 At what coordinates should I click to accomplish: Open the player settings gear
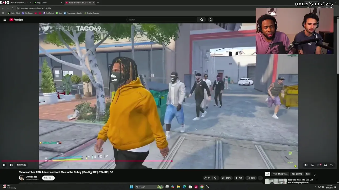click(319, 165)
